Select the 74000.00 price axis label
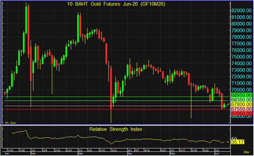The height and width of the screenshot is (156, 254). click(x=241, y=63)
